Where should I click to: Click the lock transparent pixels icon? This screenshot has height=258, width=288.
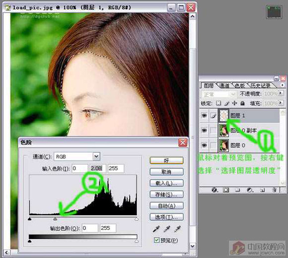(x=218, y=103)
